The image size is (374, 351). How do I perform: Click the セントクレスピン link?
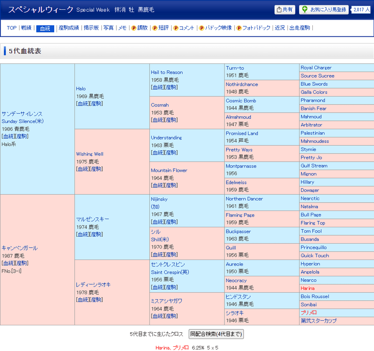click(168, 265)
